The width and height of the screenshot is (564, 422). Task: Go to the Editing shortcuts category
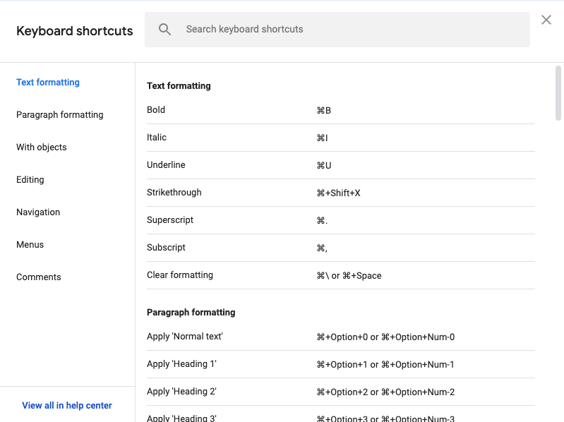30,180
